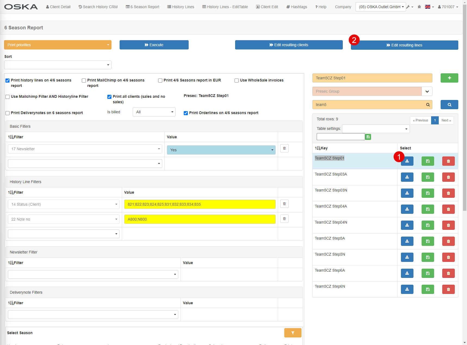Go to Hashtags in the navigation bar

[x=297, y=7]
